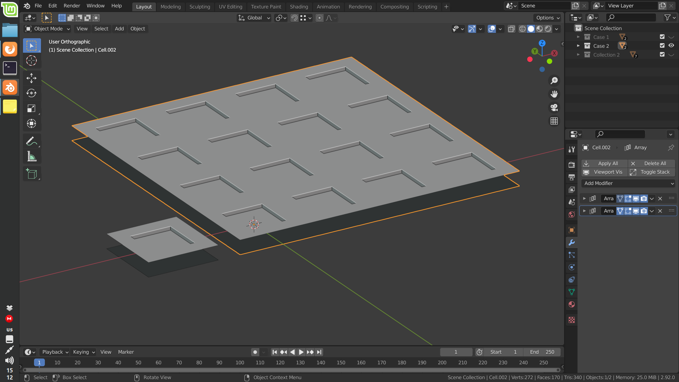Open the Physics properties tab
Screen dimensions: 679x382
pos(571,267)
